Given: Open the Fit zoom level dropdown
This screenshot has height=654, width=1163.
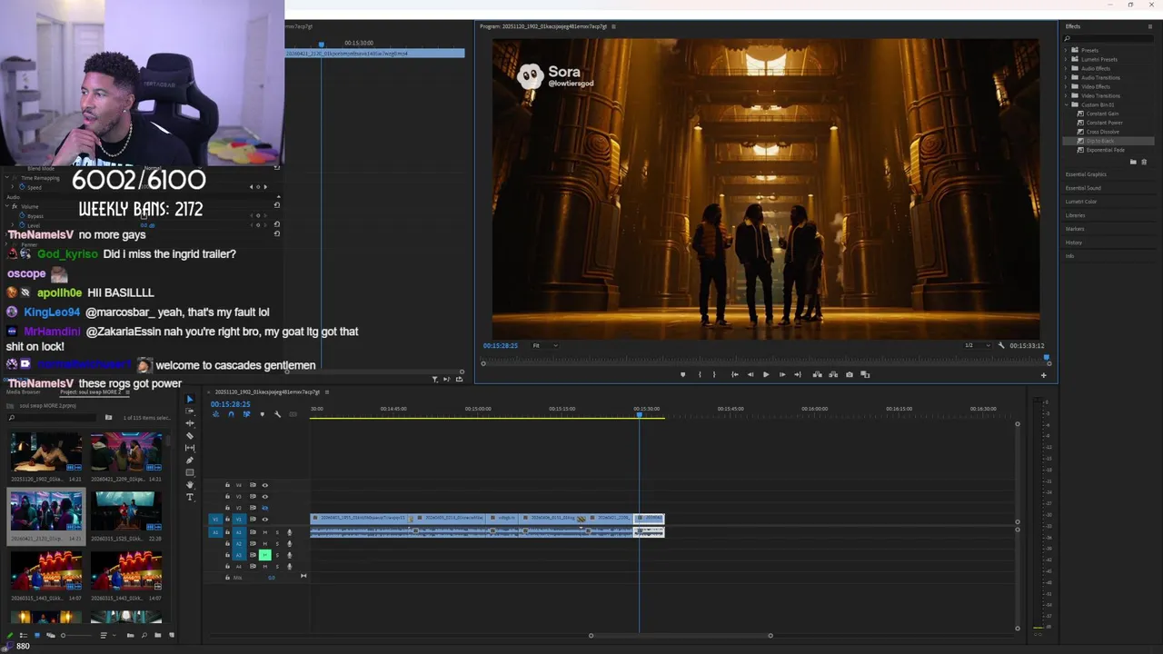Looking at the screenshot, I should tap(545, 345).
